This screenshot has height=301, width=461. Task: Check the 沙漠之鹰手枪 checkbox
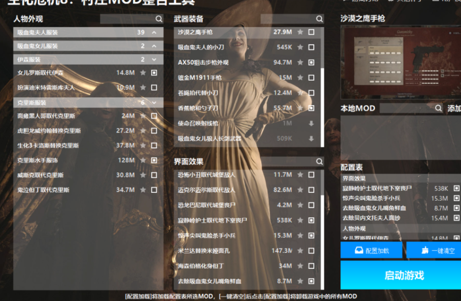pos(311,32)
